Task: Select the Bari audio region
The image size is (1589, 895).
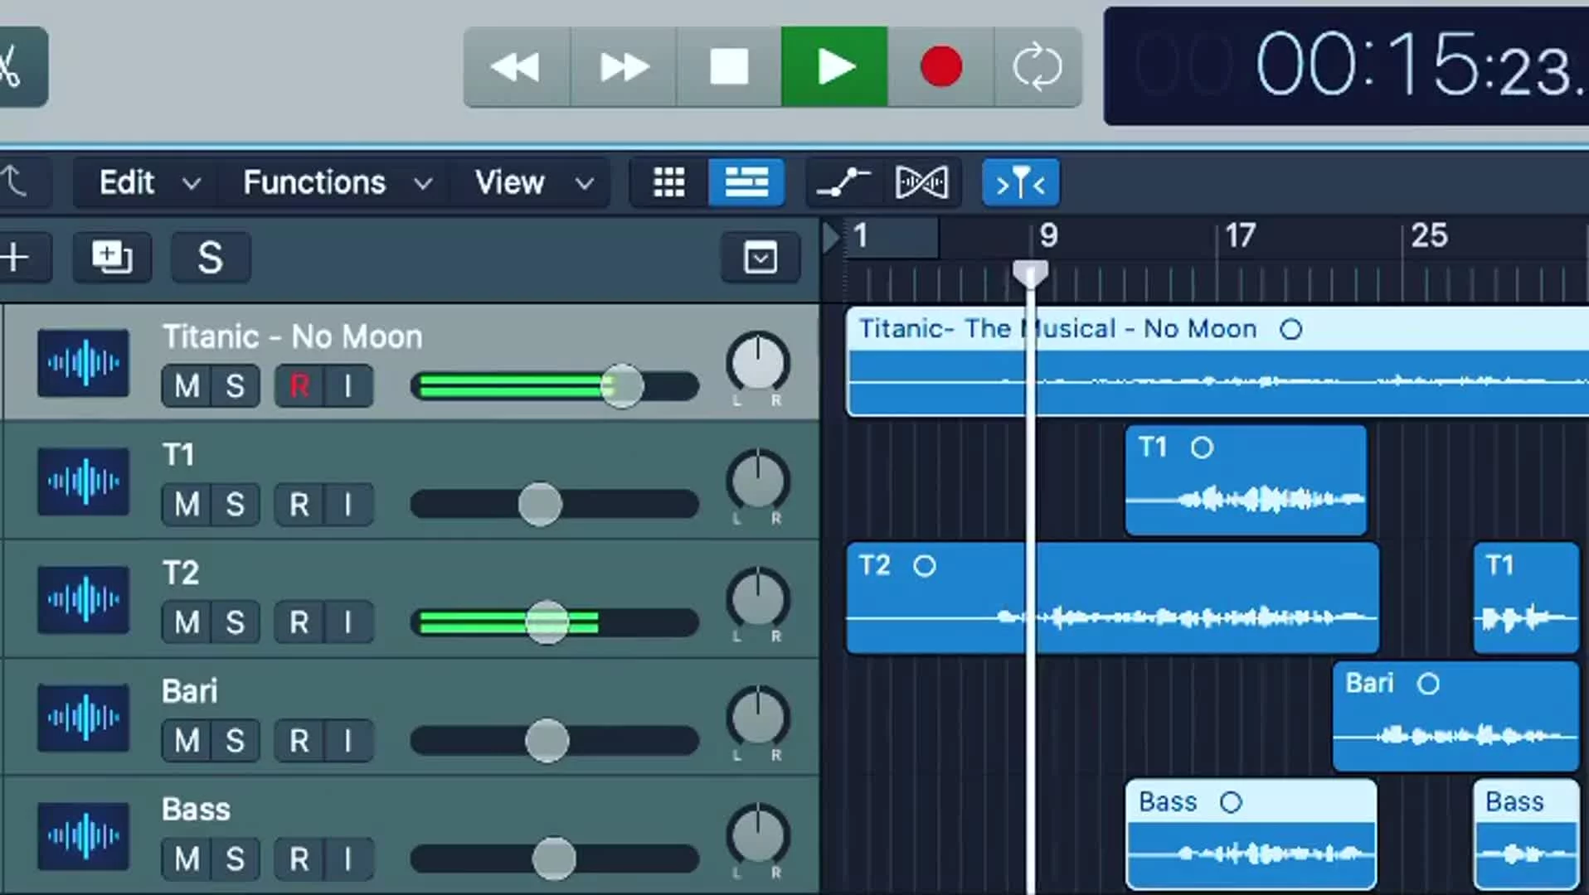Action: click(1455, 716)
